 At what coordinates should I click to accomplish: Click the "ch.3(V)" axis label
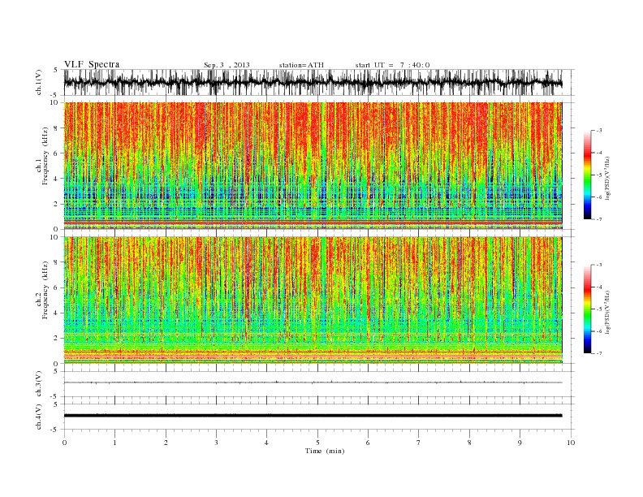click(x=39, y=383)
